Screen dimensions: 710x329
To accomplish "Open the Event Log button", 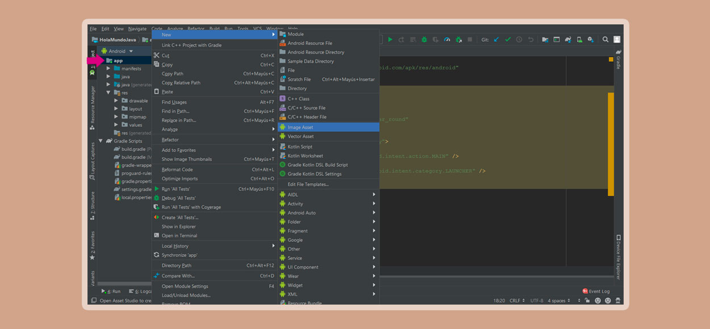I will pos(596,291).
